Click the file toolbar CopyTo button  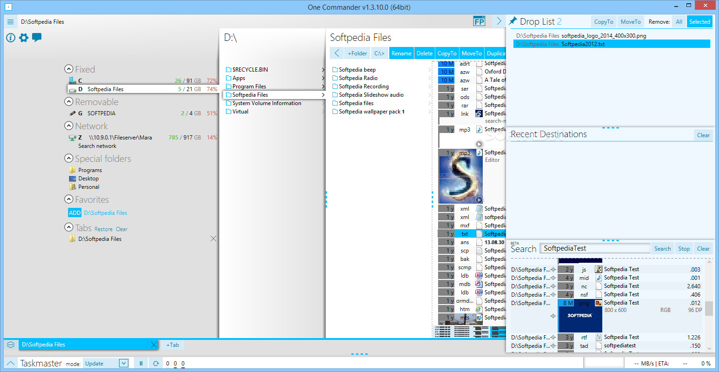447,53
